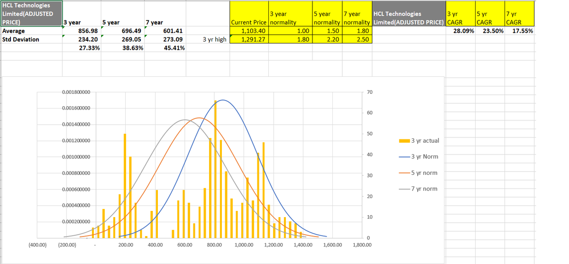The width and height of the screenshot is (569, 264).
Task: Select the Average row label cell
Action: click(31, 31)
